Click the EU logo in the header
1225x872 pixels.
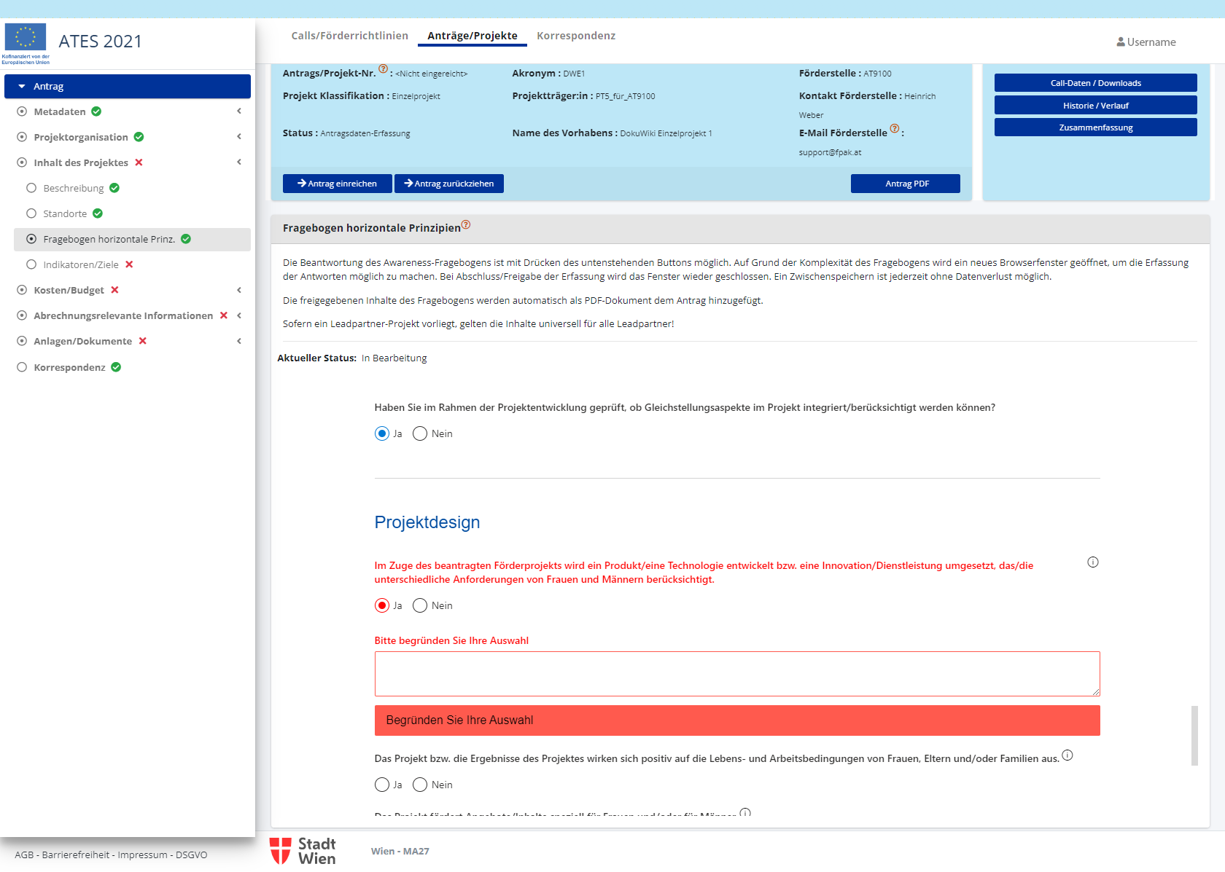26,38
